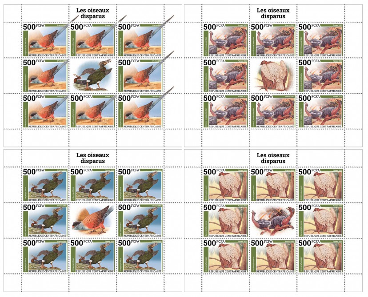
Task: Open the bottom-middle stamp of the vulture sheet
Action: coord(273,256)
